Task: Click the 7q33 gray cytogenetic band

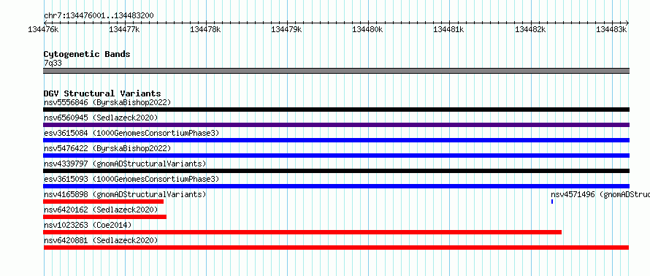Action: [x=336, y=71]
